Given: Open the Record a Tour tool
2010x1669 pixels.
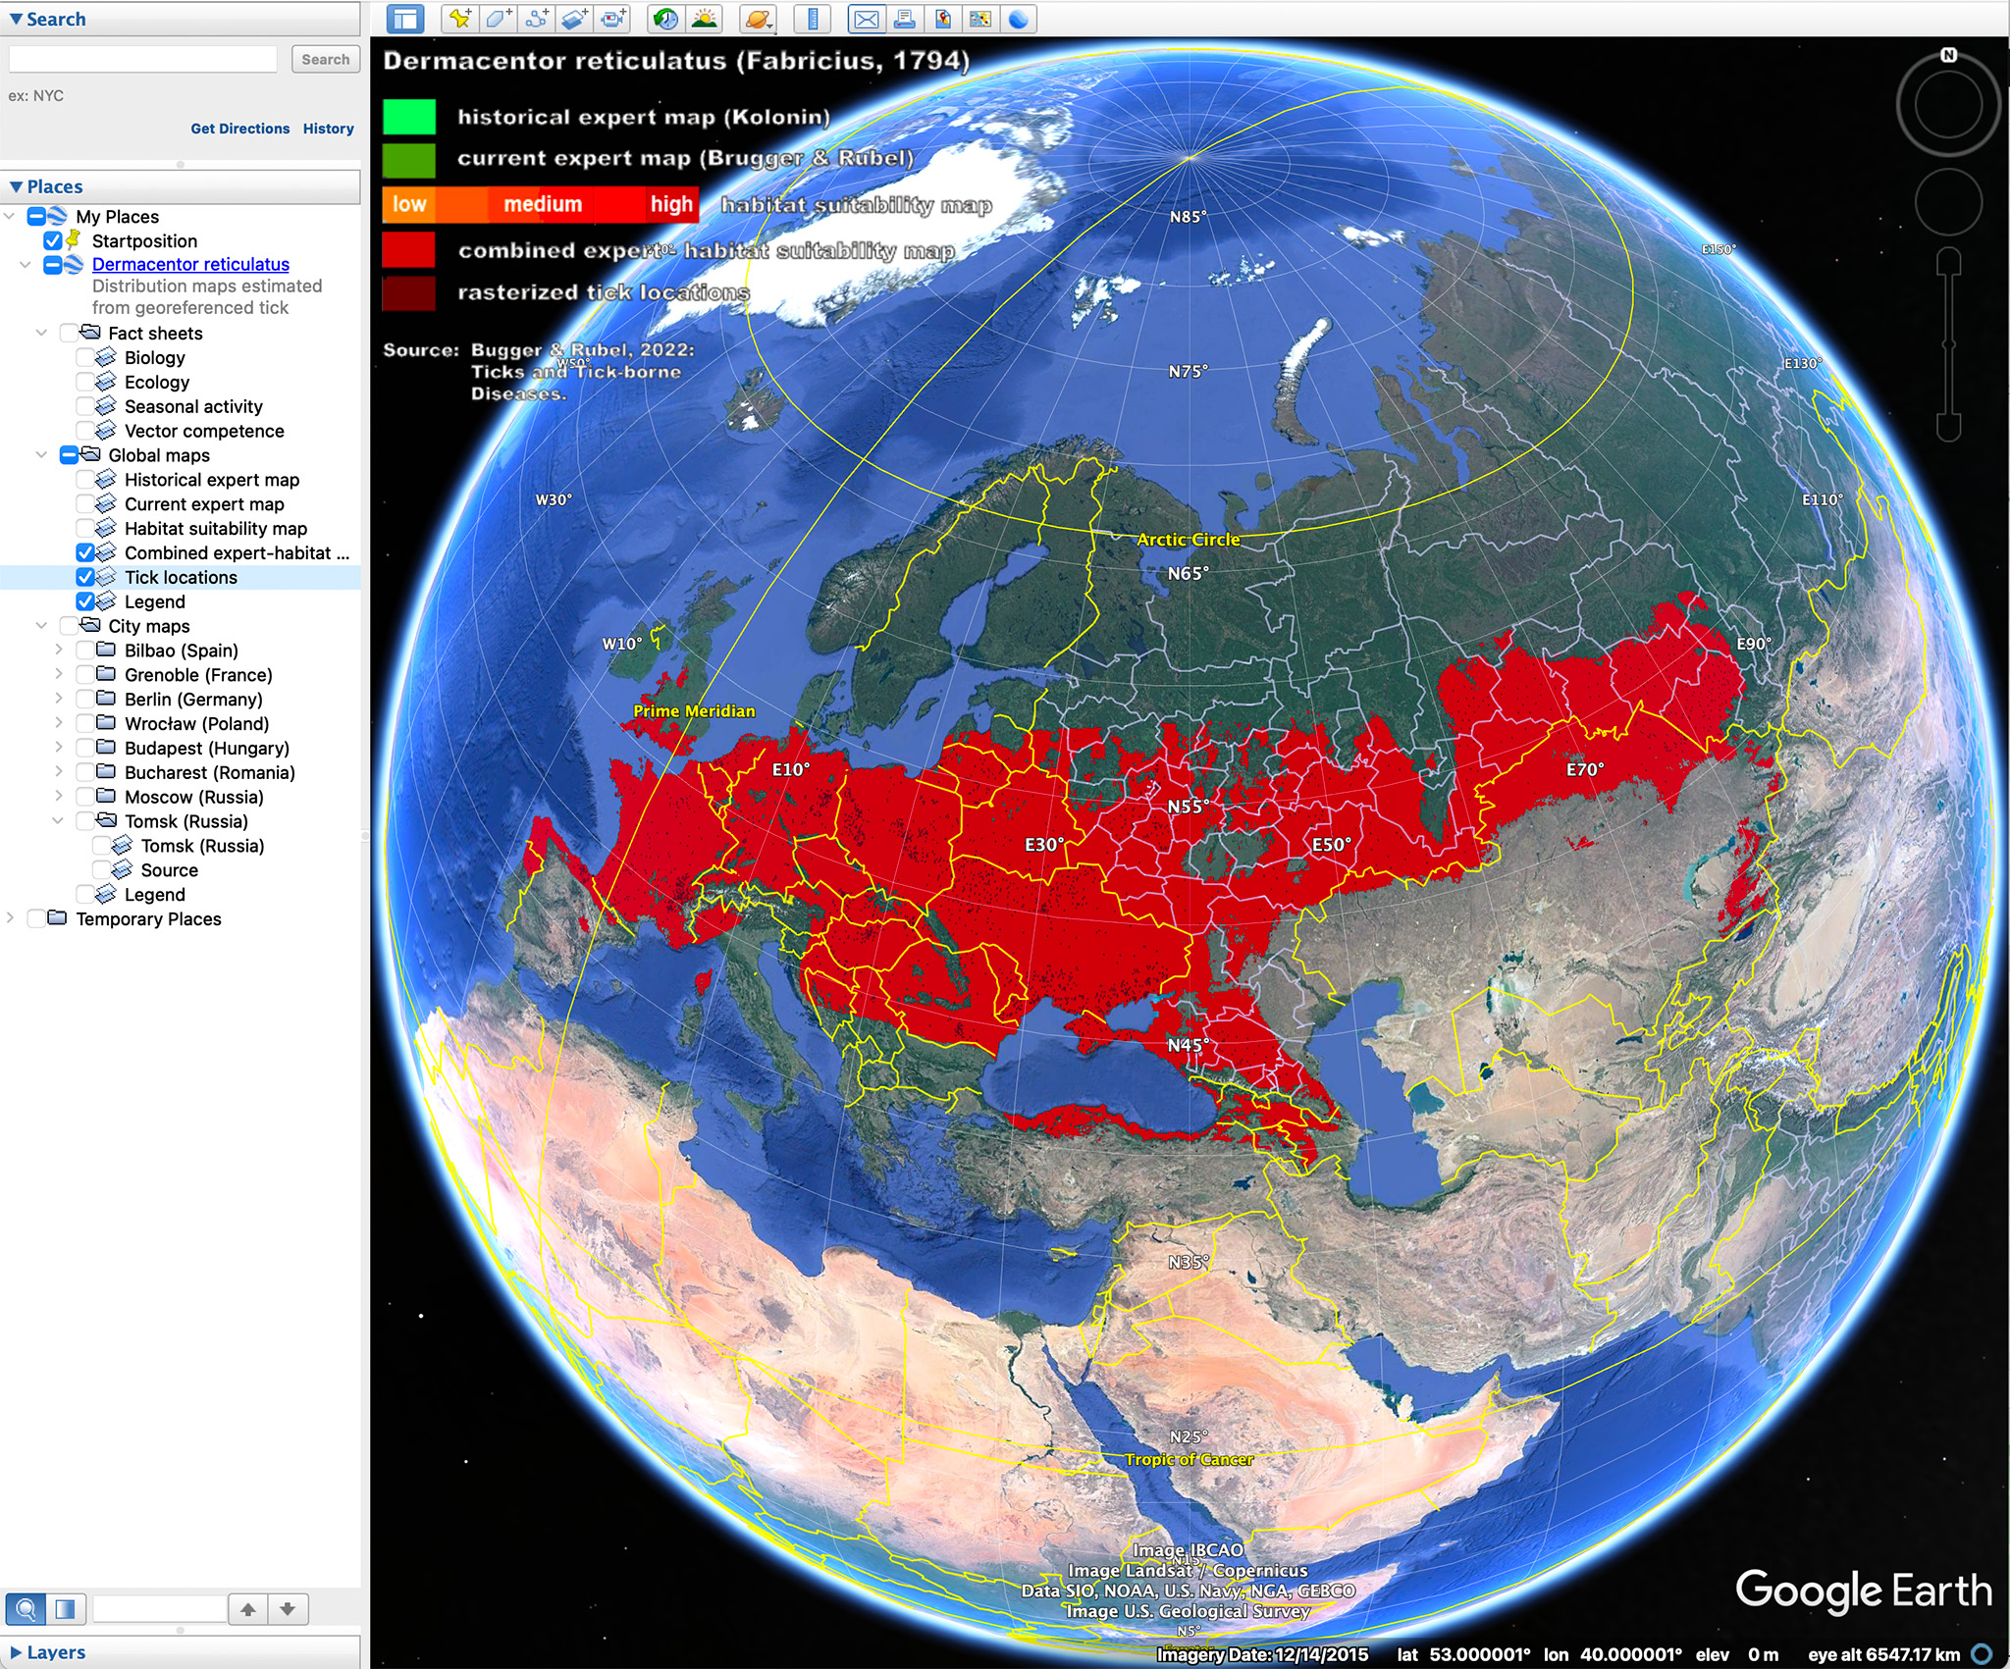Looking at the screenshot, I should pos(612,19).
